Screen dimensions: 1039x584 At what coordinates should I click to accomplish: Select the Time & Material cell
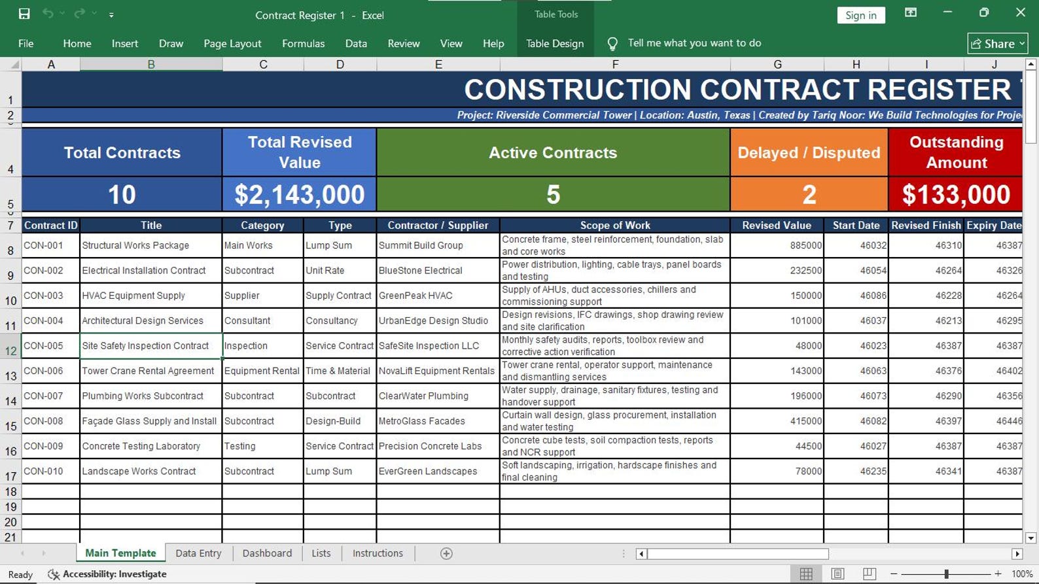[x=340, y=371]
